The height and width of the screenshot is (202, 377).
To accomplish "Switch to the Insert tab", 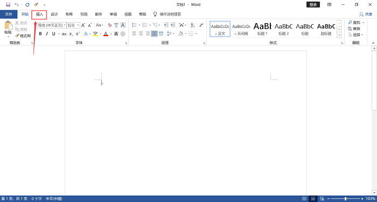I will tap(39, 15).
